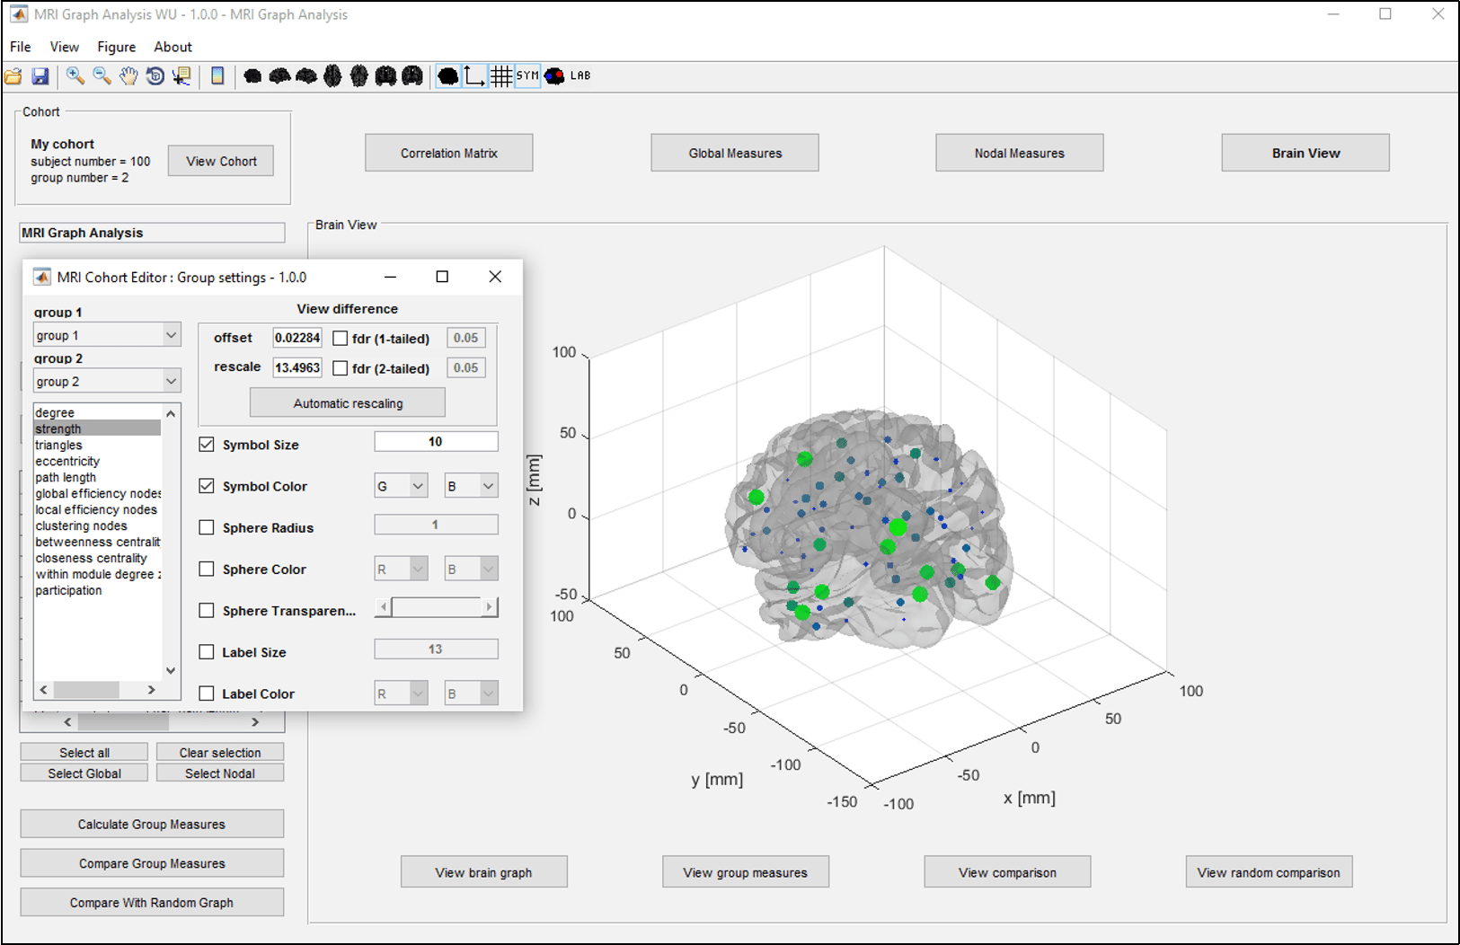This screenshot has height=945, width=1460.
Task: Open the View menu
Action: (x=64, y=47)
